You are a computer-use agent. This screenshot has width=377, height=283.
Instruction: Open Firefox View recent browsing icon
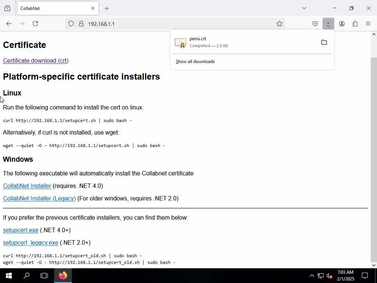[7, 8]
